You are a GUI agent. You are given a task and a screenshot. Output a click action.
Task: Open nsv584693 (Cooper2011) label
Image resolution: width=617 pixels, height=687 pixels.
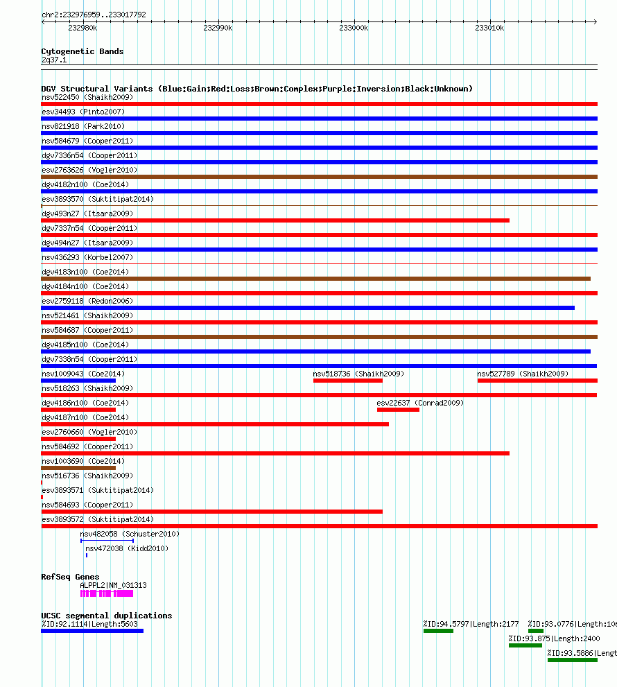pyautogui.click(x=87, y=505)
